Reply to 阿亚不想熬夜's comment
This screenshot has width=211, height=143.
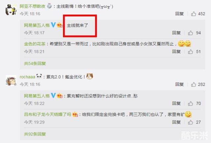point(179,14)
